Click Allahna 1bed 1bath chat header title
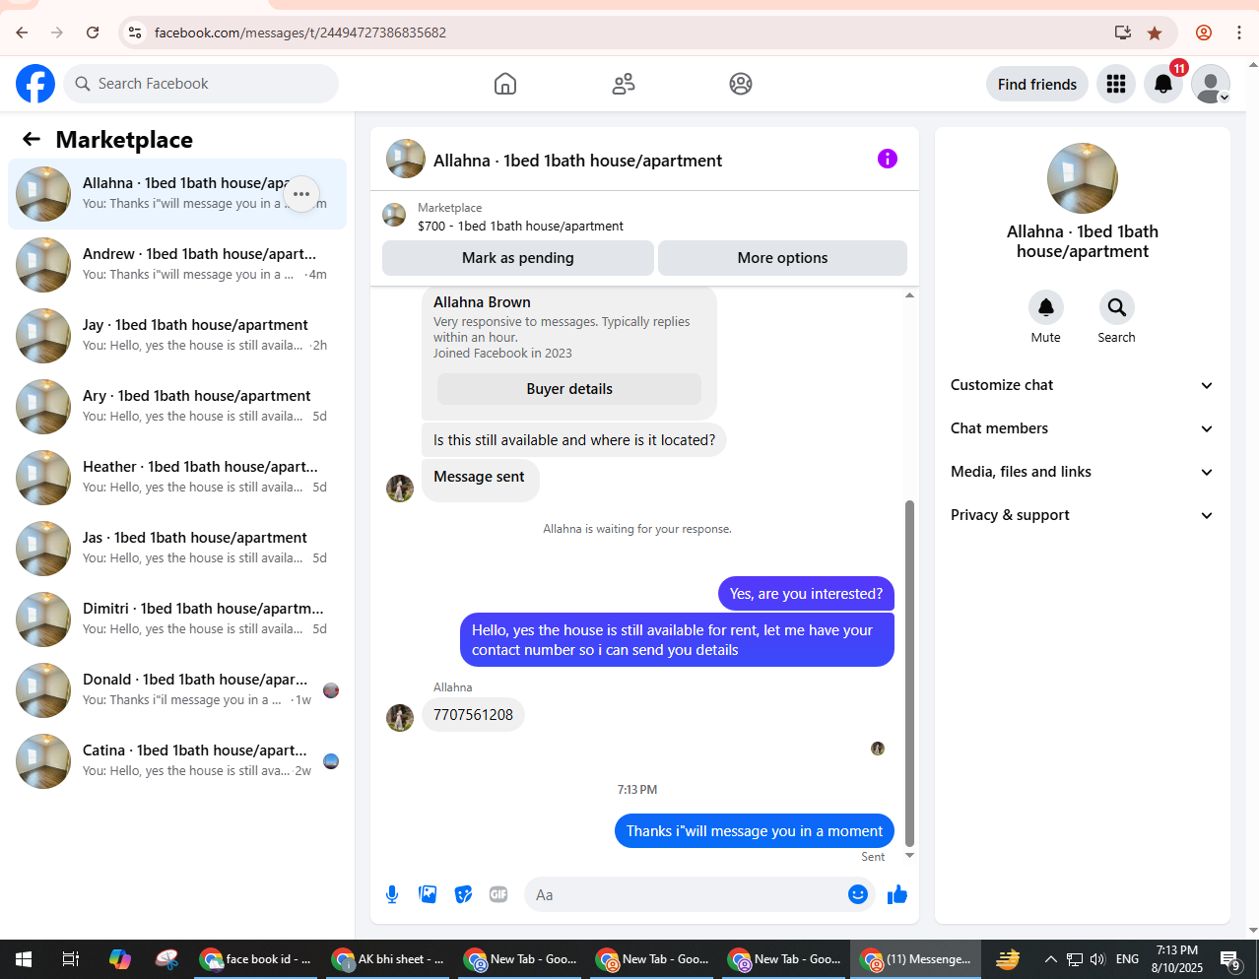Viewport: 1259px width, 979px height. click(577, 161)
